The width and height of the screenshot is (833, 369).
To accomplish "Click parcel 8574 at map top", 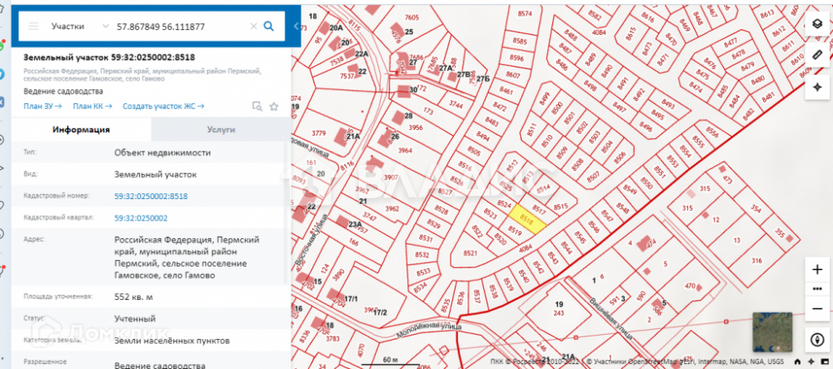I will (524, 15).
